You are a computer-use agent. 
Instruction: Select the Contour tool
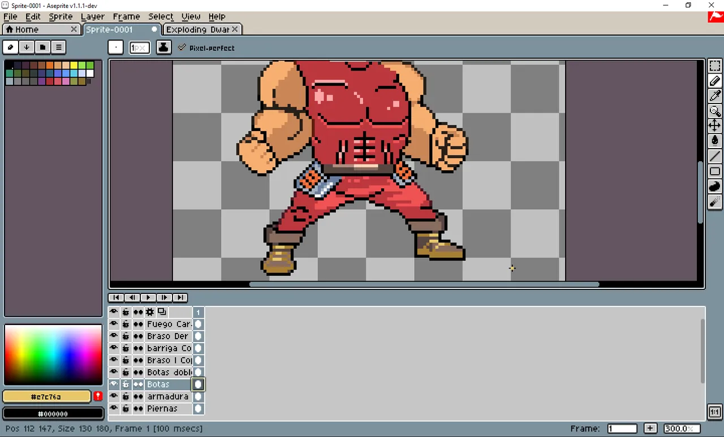coord(715,186)
